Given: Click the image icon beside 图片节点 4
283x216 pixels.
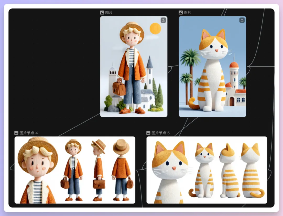Looking at the screenshot, I should (16, 133).
